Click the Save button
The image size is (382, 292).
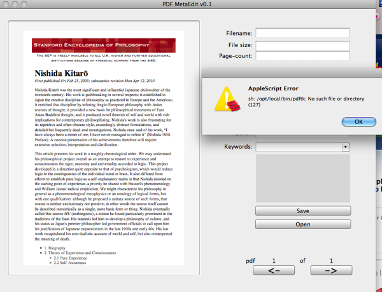point(303,211)
